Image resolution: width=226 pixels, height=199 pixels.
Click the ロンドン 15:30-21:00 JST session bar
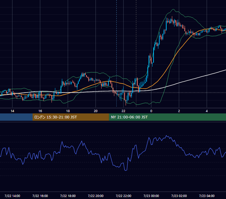point(70,117)
